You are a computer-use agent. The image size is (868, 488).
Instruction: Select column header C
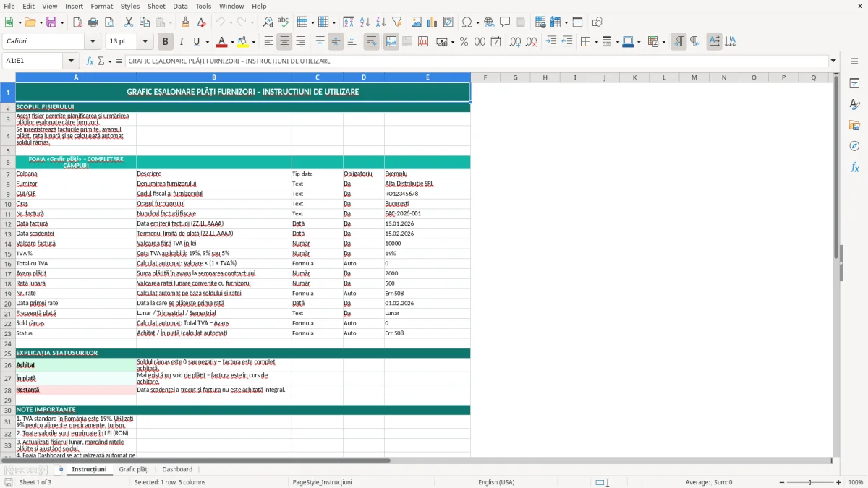pyautogui.click(x=317, y=77)
